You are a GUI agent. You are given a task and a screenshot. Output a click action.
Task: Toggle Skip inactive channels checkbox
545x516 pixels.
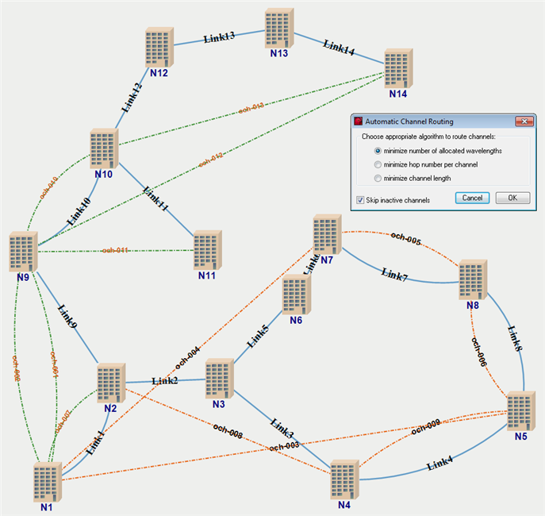(361, 200)
